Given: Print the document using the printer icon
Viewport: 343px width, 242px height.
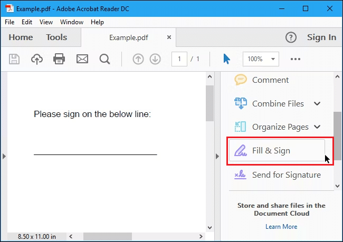Looking at the screenshot, I should (x=59, y=59).
